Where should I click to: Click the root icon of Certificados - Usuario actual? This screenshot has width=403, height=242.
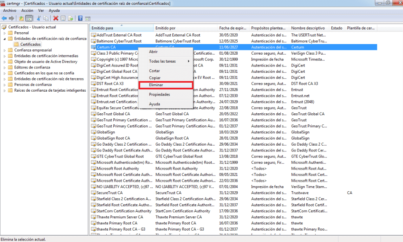point(4,27)
